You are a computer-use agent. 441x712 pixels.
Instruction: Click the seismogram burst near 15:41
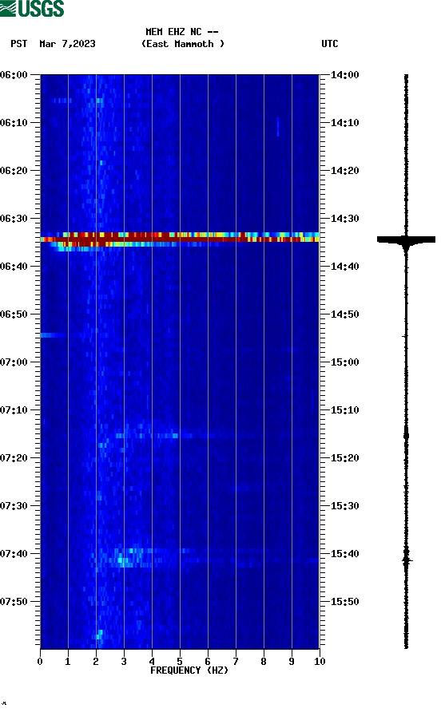point(407,560)
